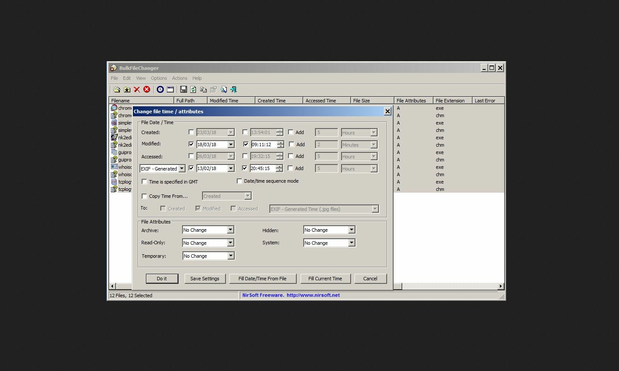Open the Archive attribute dropdown

(x=230, y=230)
